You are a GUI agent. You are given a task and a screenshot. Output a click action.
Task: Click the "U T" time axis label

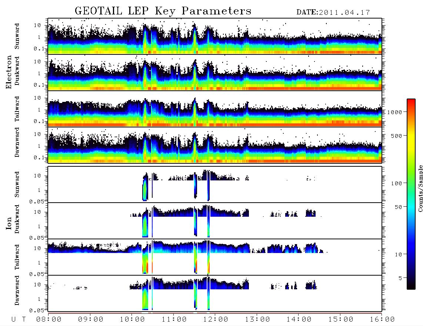pos(19,320)
